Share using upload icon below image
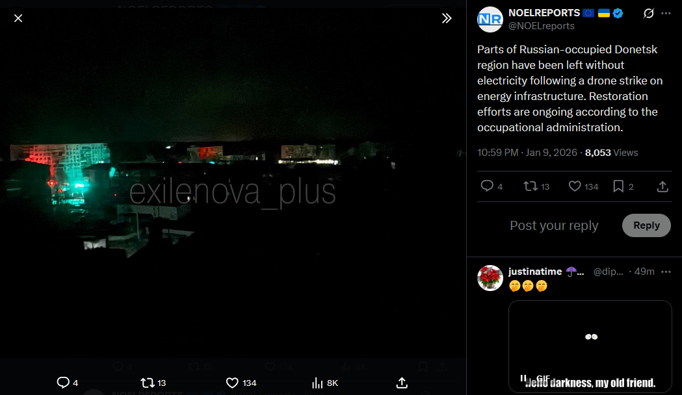Screen dimensions: 682x395 coord(402,383)
